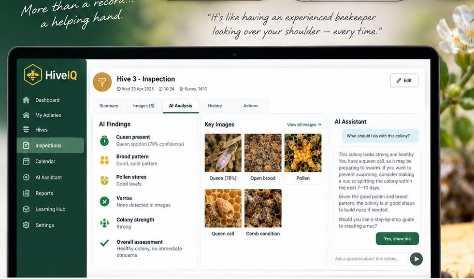Click the Brood pattern orange dots icon
The height and width of the screenshot is (279, 474).
point(104,160)
